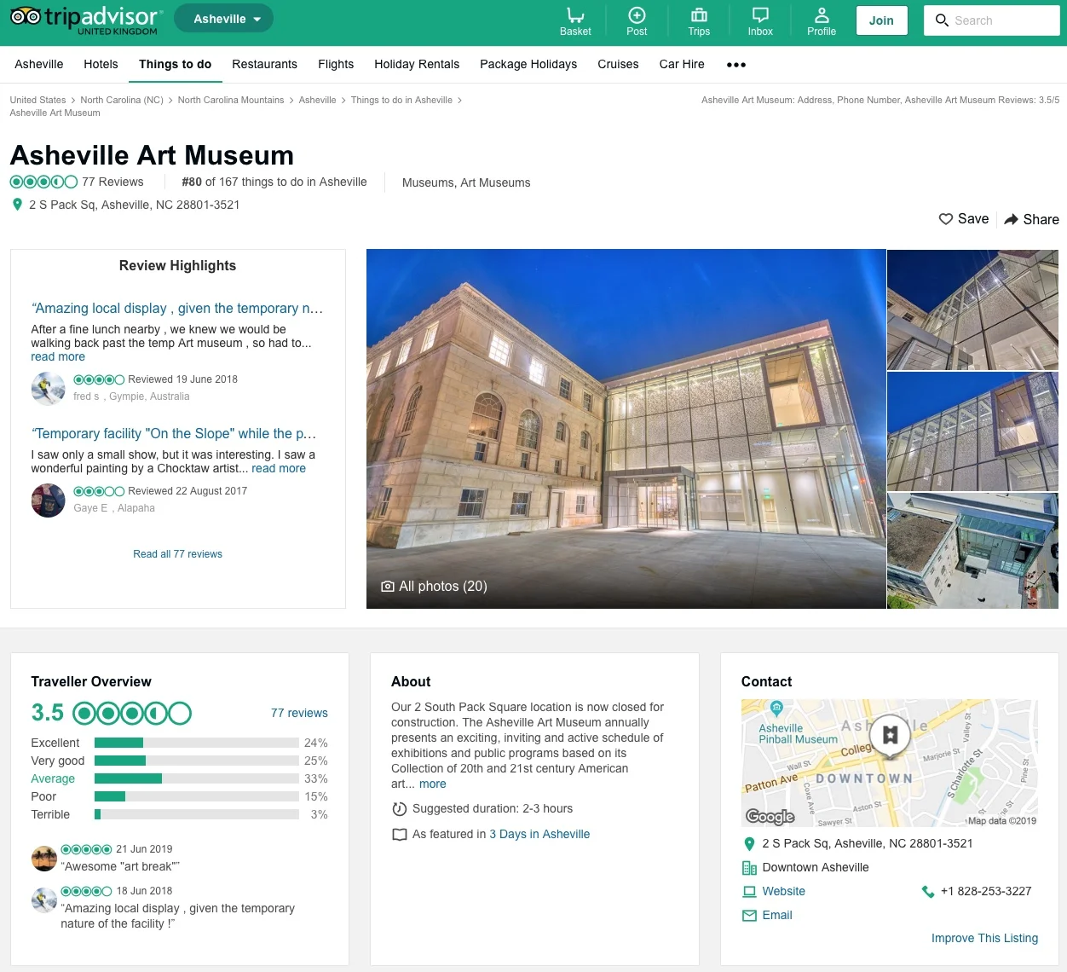1067x972 pixels.
Task: Expand the more navigation dots menu
Action: [x=736, y=65]
